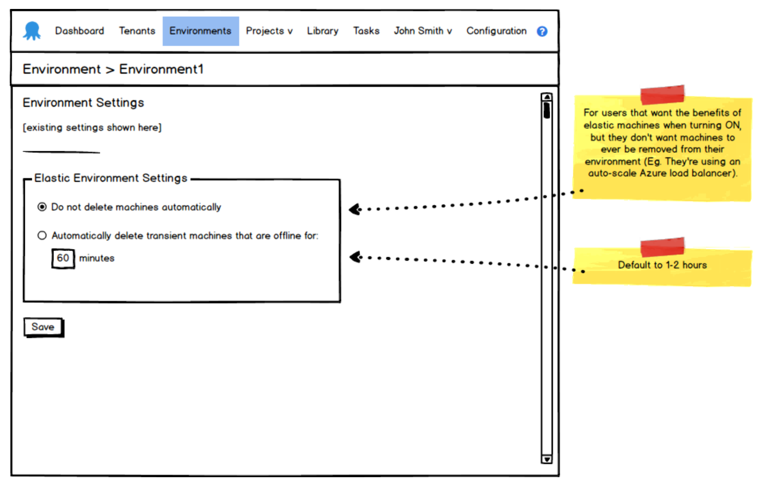Expand the Projects dropdown

[269, 31]
